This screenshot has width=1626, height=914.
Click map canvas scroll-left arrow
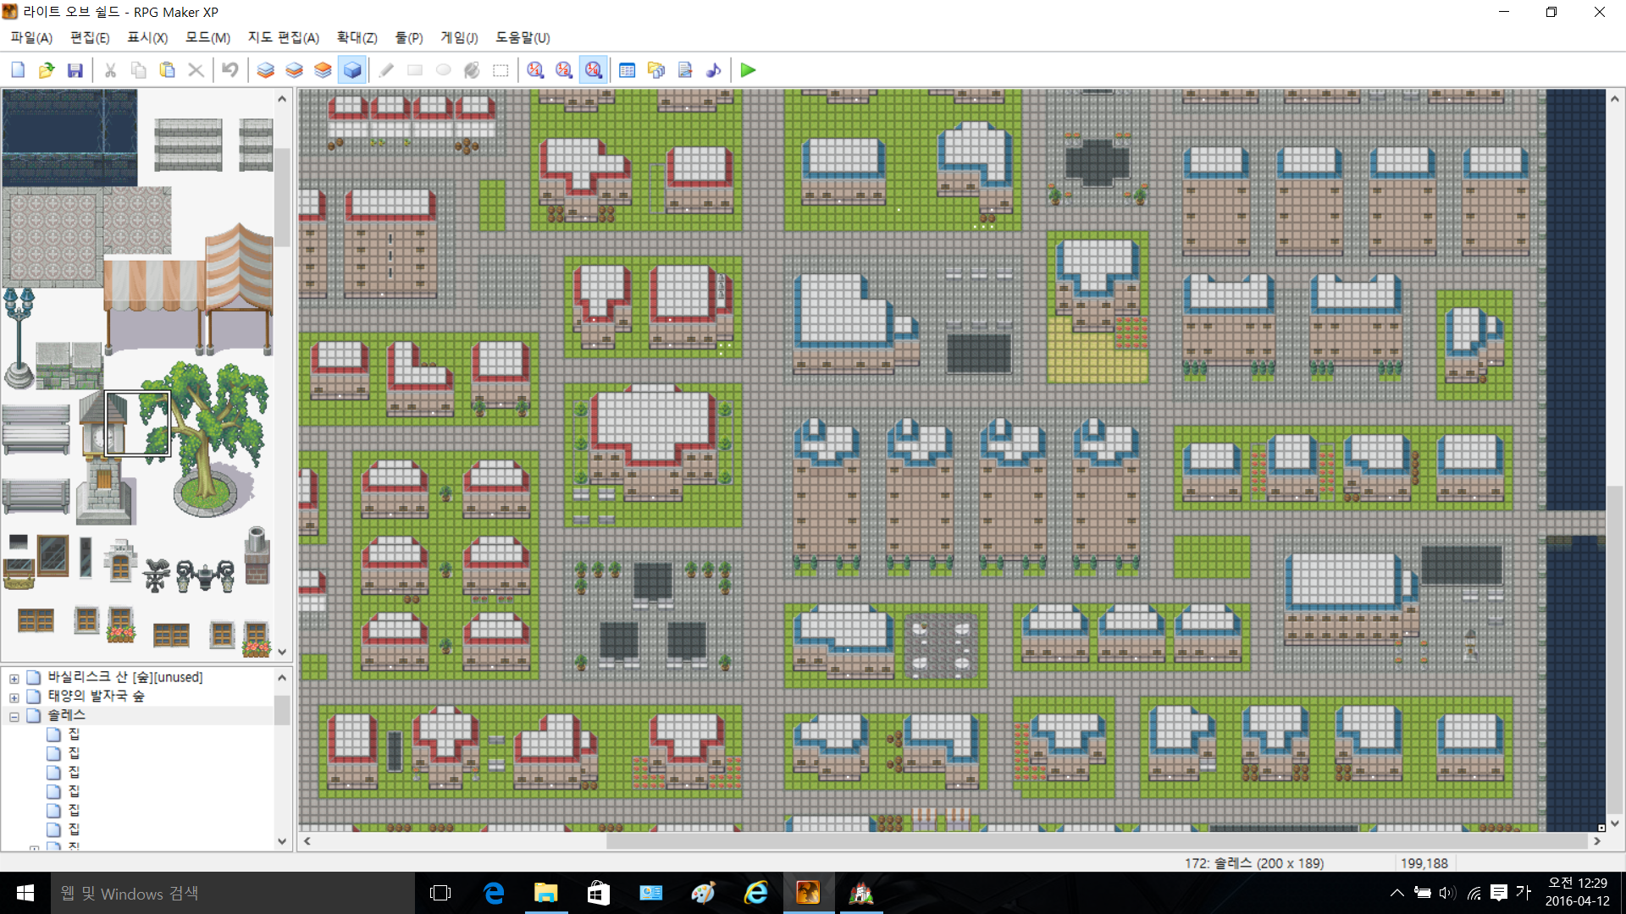[x=307, y=841]
